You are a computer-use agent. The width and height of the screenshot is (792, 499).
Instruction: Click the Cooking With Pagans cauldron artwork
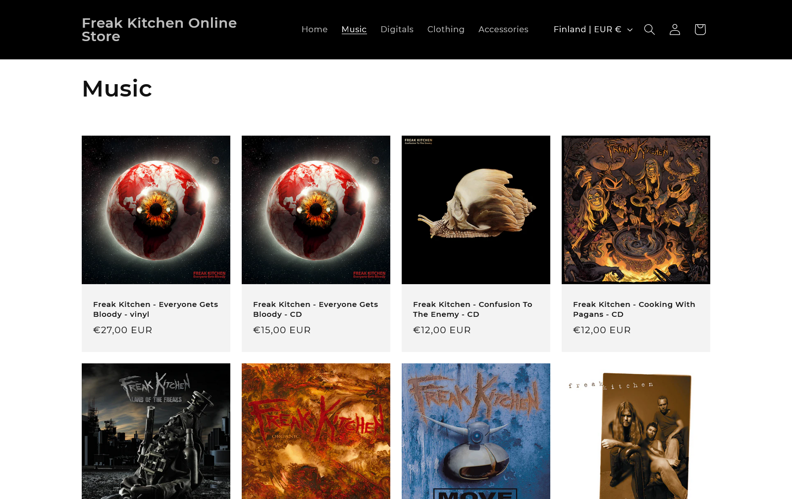(x=636, y=210)
